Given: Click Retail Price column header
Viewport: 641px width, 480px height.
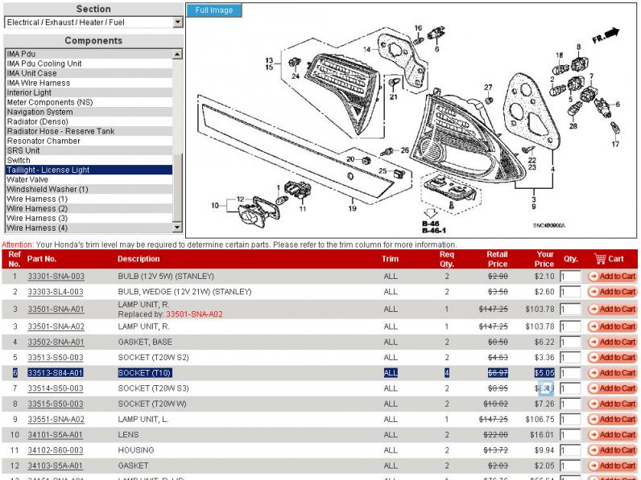Looking at the screenshot, I should click(x=497, y=259).
